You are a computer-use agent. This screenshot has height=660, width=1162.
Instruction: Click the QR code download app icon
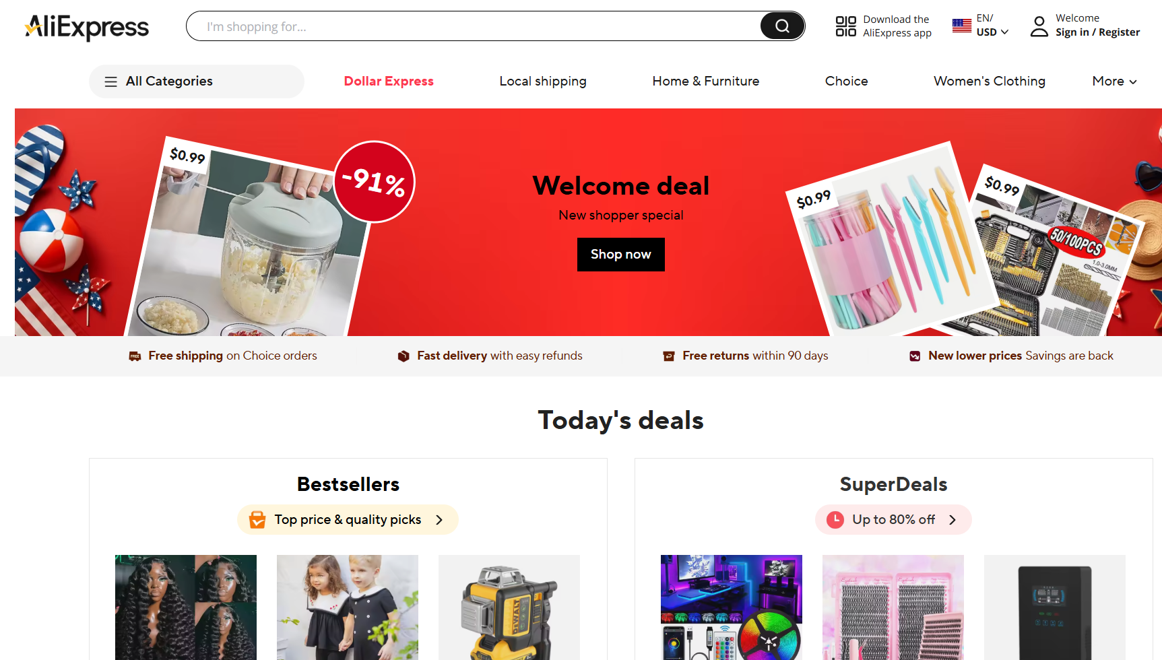pyautogui.click(x=845, y=26)
